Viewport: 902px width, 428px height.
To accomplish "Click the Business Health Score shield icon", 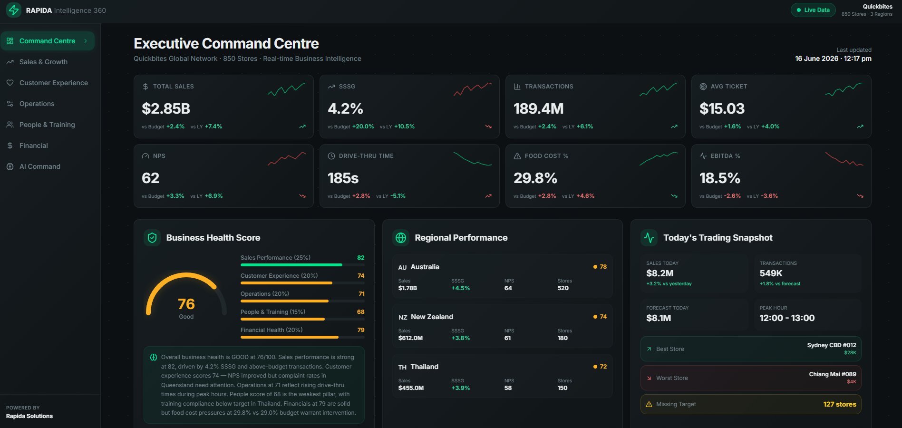I will pyautogui.click(x=152, y=238).
